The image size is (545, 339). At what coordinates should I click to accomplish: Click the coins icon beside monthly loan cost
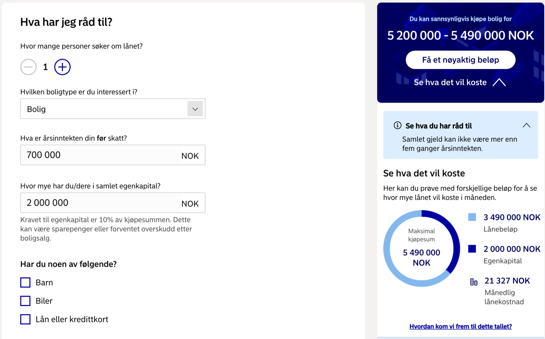coord(473,282)
